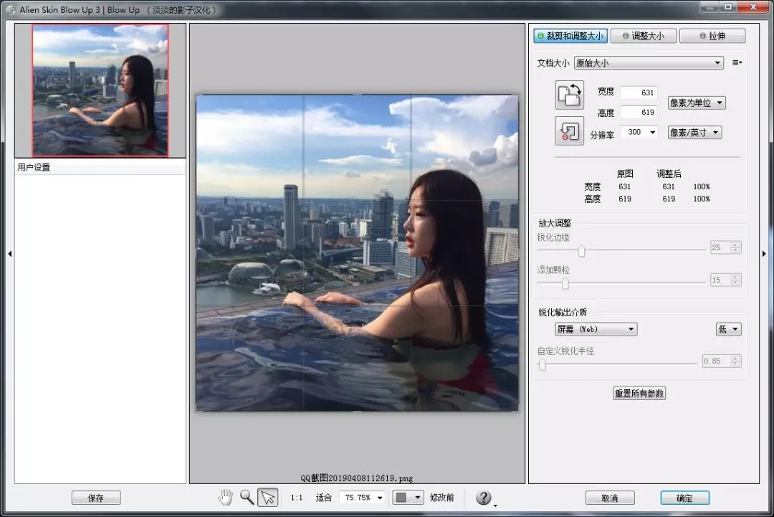Collapse the right panel with arrow
Viewport: 774px width, 517px height.
(764, 254)
